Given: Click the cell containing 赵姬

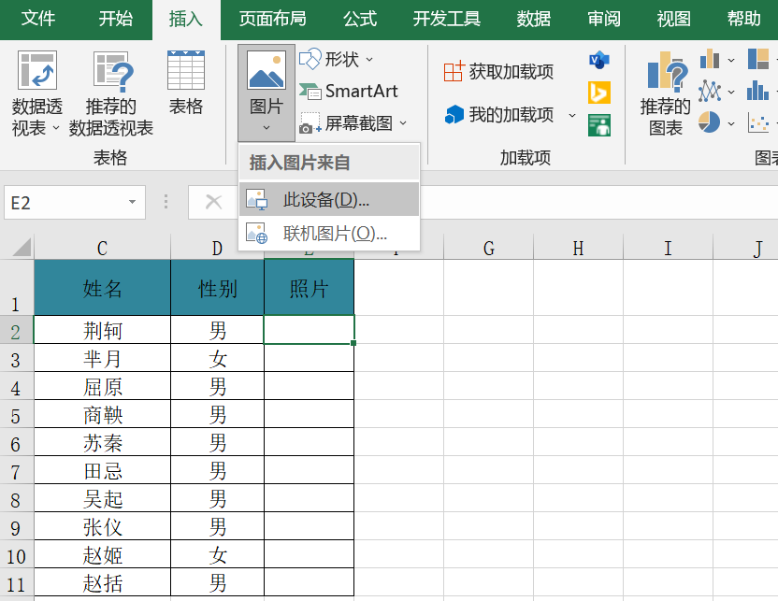Looking at the screenshot, I should tap(102, 554).
